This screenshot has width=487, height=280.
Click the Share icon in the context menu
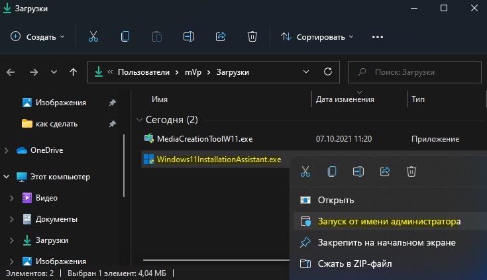click(x=385, y=171)
